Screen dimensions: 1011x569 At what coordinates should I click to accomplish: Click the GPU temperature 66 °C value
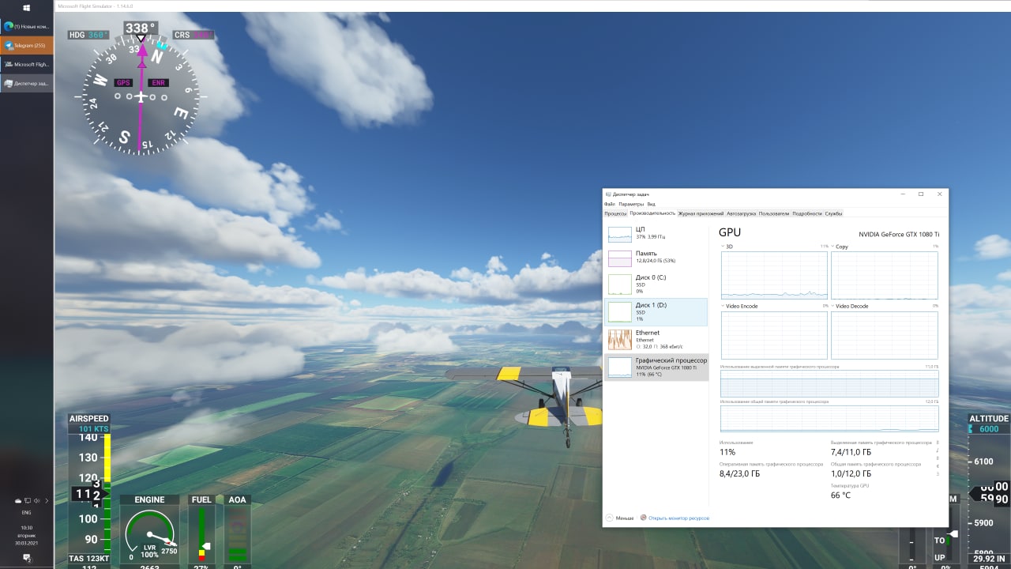[840, 496]
